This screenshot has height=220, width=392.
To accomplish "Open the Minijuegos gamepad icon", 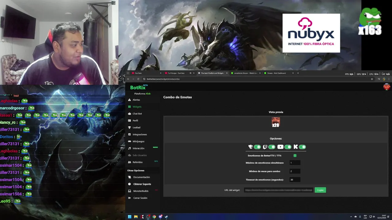I will click(130, 141).
